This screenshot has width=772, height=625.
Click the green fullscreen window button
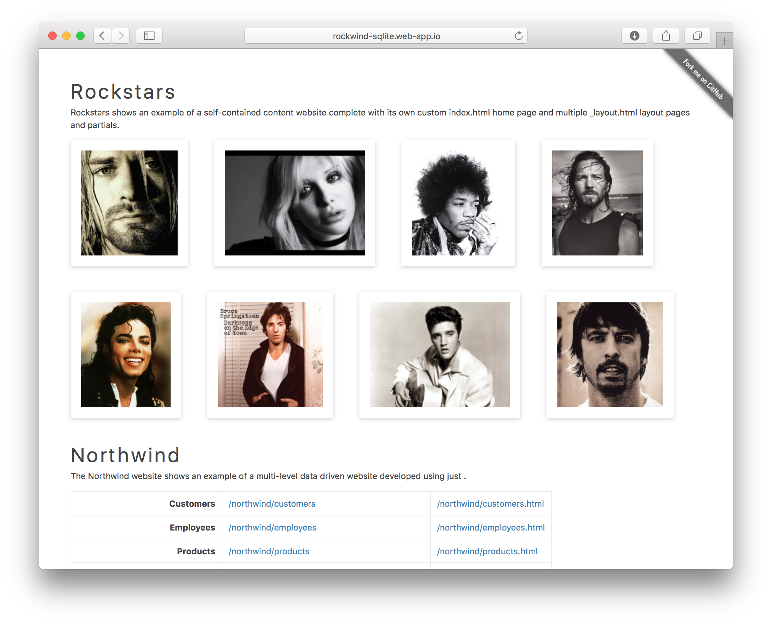[x=80, y=36]
